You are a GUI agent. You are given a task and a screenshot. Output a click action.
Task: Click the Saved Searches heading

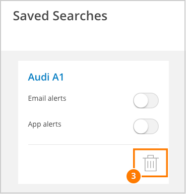tap(60, 16)
